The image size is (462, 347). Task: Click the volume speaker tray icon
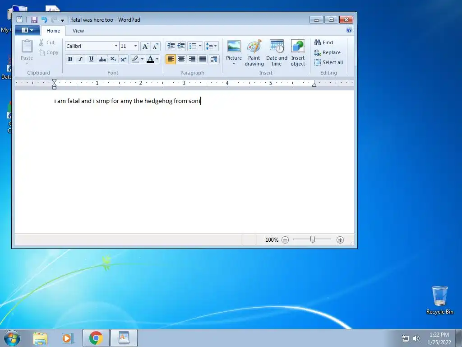click(x=416, y=338)
